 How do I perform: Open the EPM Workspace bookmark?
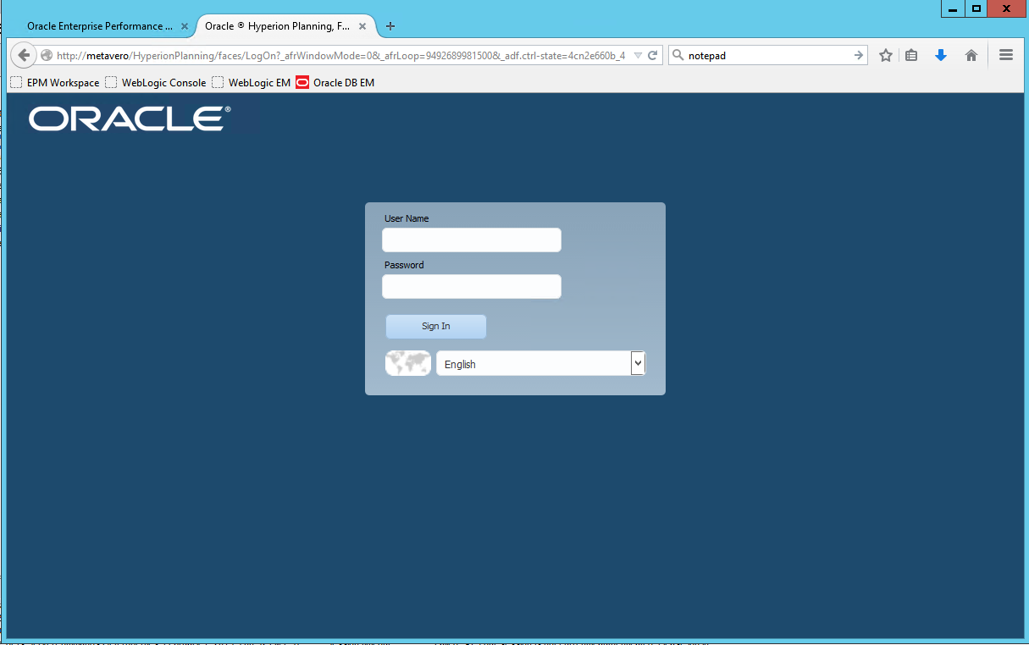[55, 82]
